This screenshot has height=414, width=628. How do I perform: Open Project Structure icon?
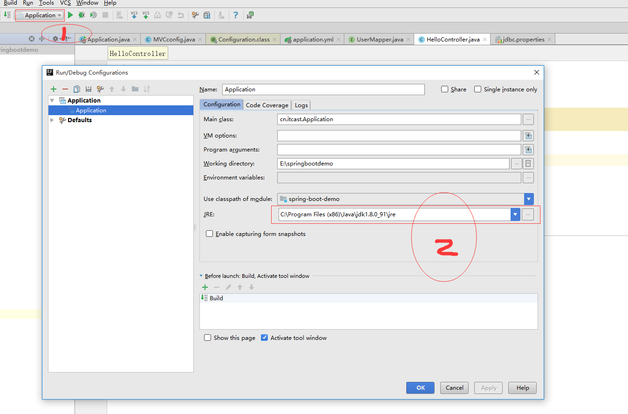pos(207,15)
